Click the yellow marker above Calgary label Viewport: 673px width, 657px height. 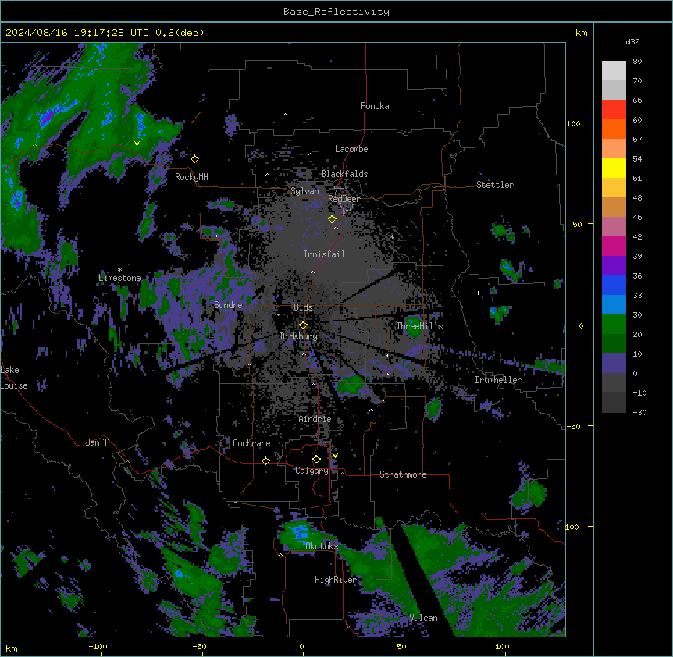point(316,460)
